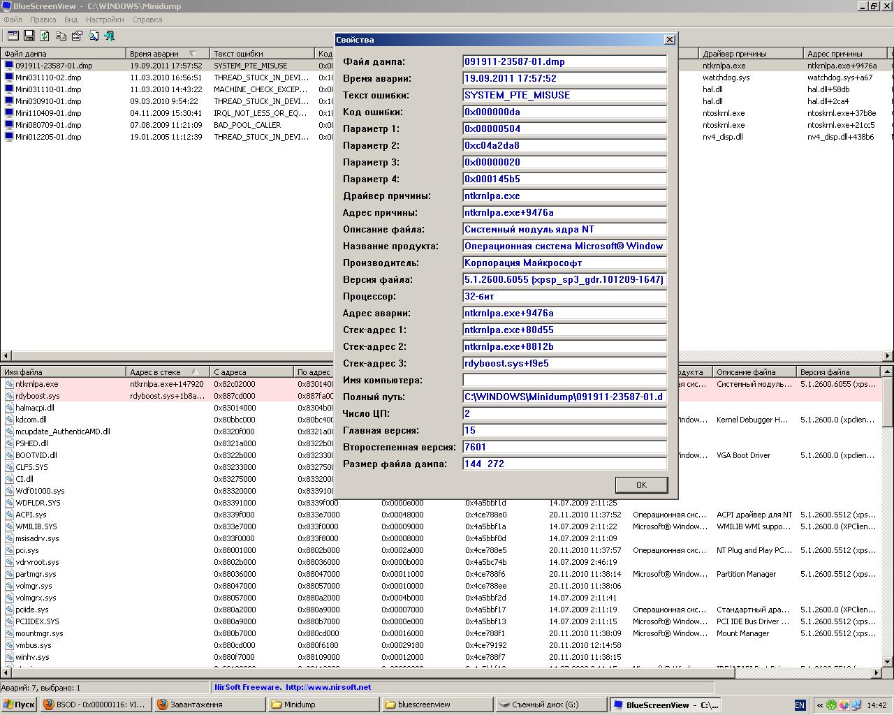Click the floppy disk Save icon
Viewport: 894px width, 715px height.
(x=29, y=36)
